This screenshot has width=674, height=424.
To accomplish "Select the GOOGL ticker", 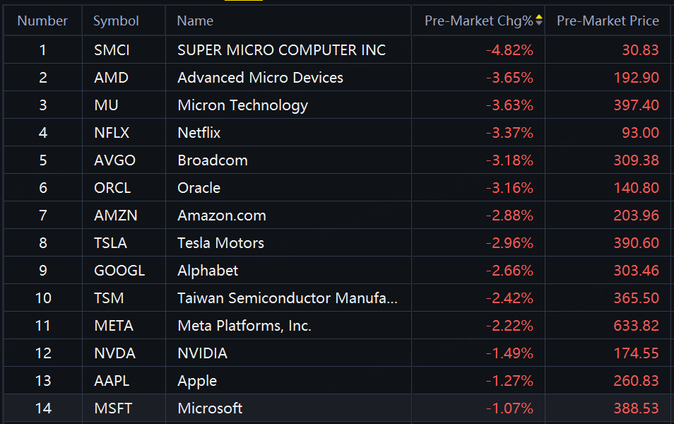I will pos(119,271).
